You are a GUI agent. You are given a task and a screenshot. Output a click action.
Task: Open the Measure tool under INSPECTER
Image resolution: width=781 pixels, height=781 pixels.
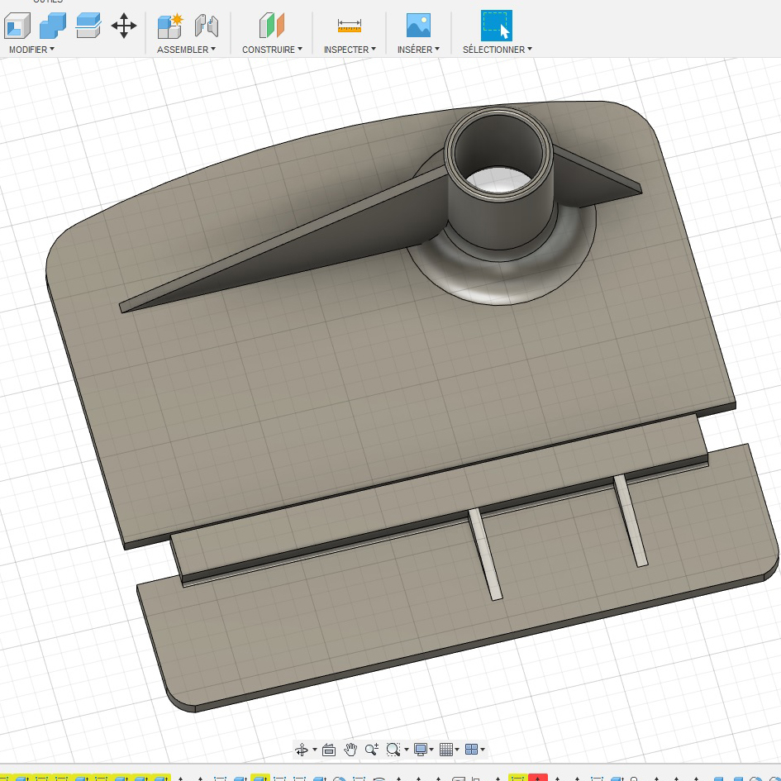(349, 26)
